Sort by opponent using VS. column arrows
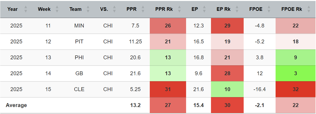The width and height of the screenshot is (316, 114). pos(114,9)
